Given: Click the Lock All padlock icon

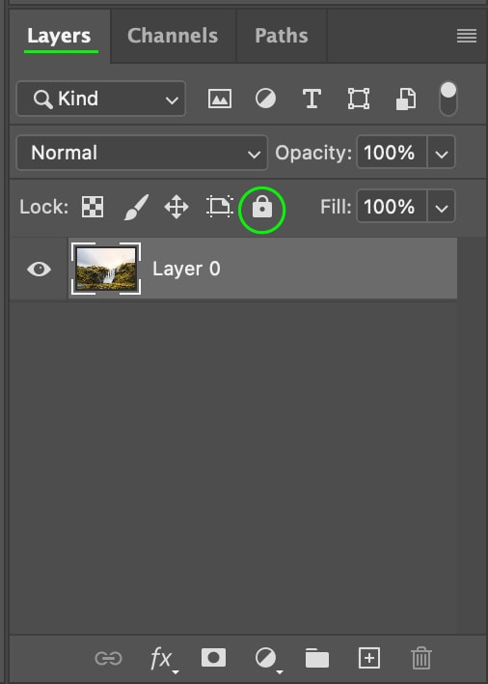Looking at the screenshot, I should (x=262, y=207).
